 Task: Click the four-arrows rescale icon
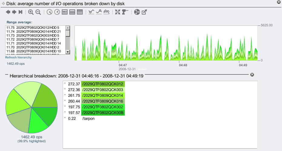(118, 12)
